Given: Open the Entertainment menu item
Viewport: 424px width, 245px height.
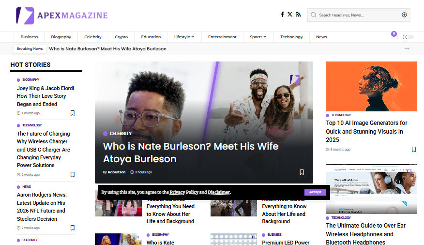Looking at the screenshot, I should pyautogui.click(x=222, y=37).
